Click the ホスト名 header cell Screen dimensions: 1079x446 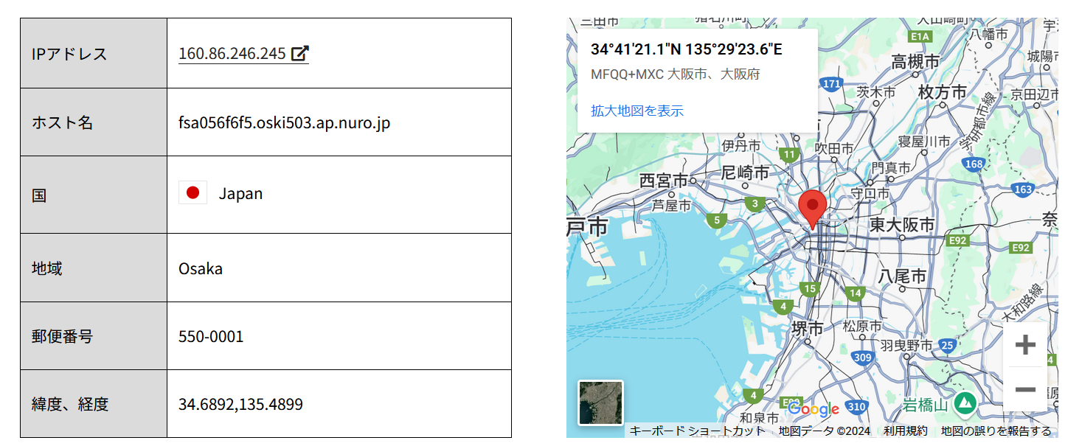point(94,122)
